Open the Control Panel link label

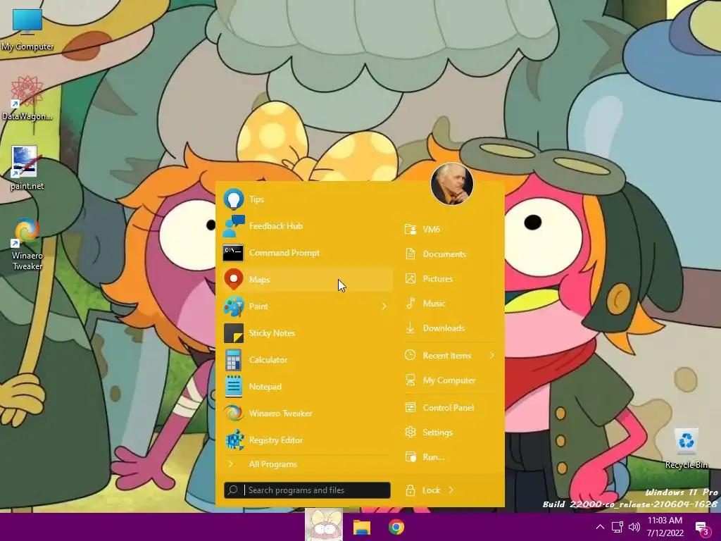pyautogui.click(x=449, y=408)
